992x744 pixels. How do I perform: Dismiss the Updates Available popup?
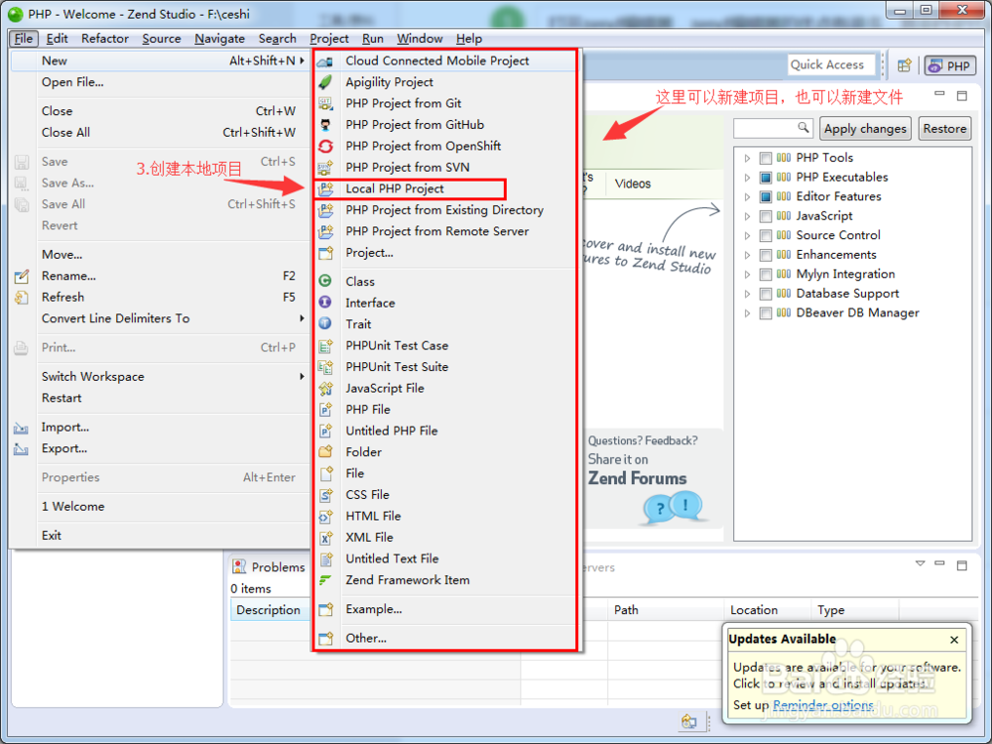pos(954,640)
